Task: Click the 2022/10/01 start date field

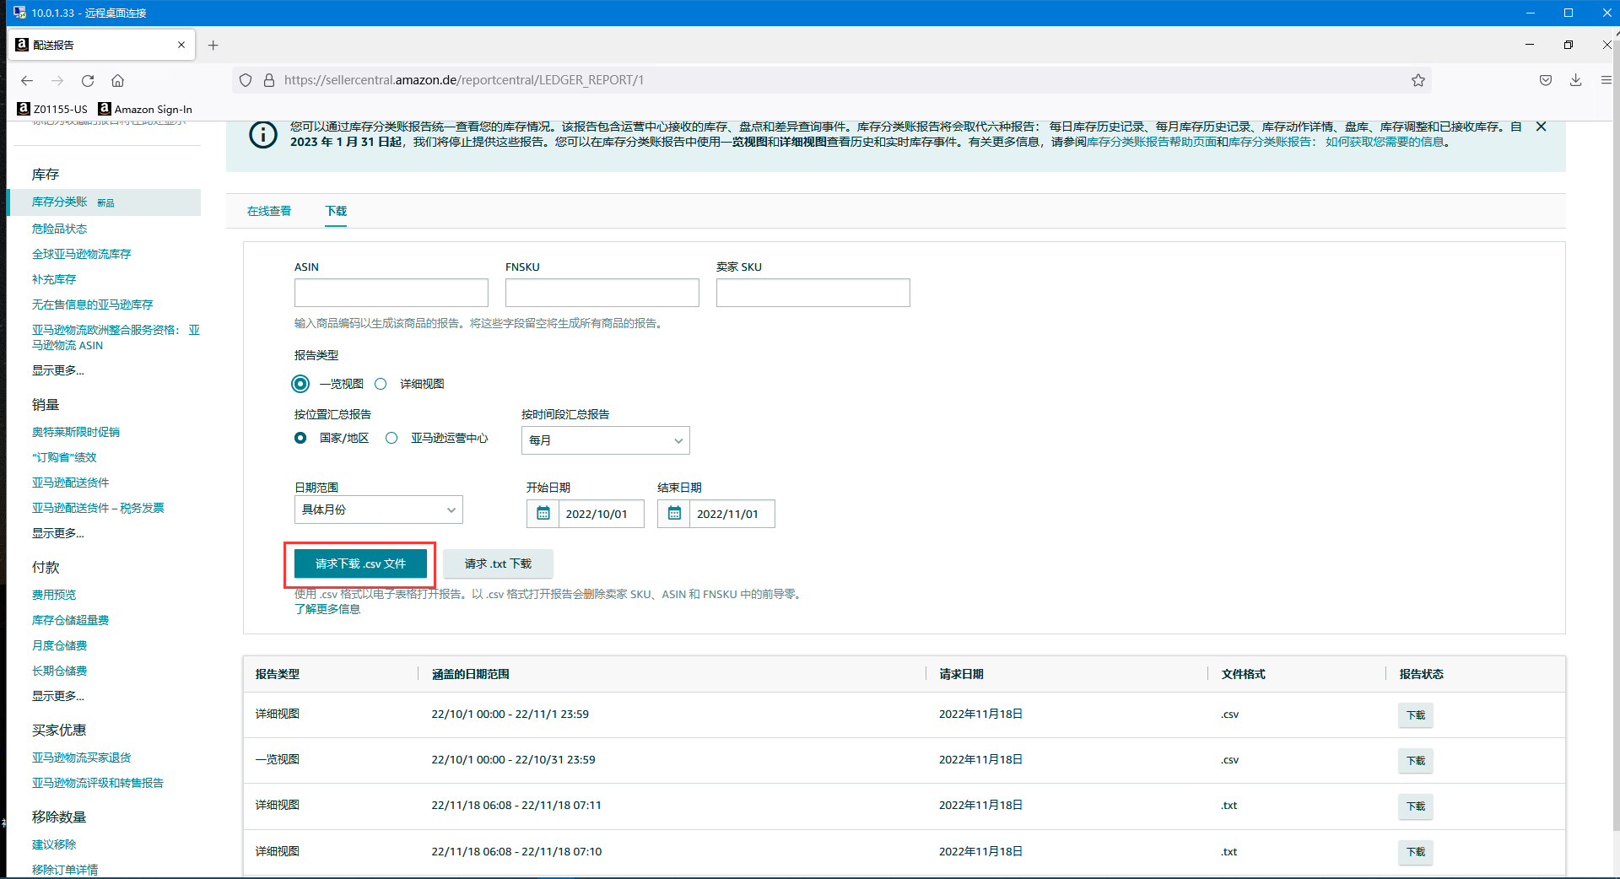Action: point(601,514)
